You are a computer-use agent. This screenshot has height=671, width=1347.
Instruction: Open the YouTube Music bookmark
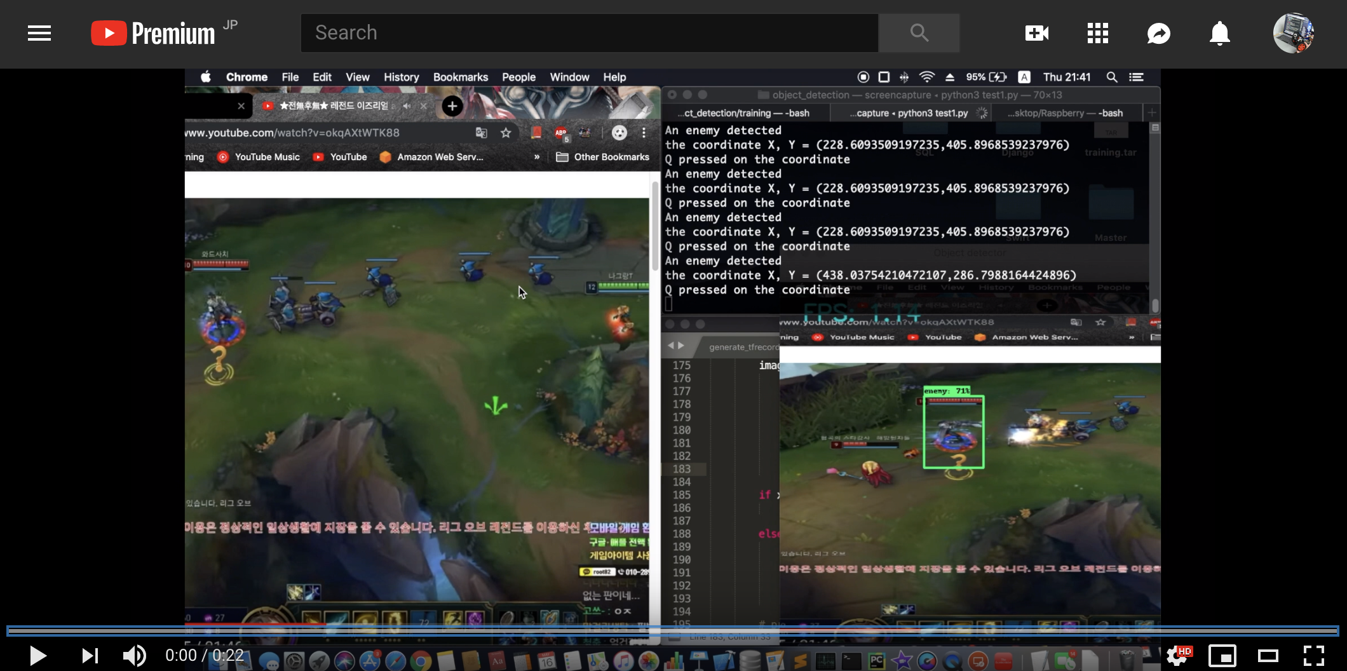259,157
